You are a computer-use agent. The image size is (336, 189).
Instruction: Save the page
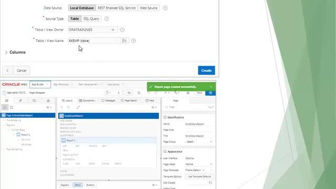[199, 93]
